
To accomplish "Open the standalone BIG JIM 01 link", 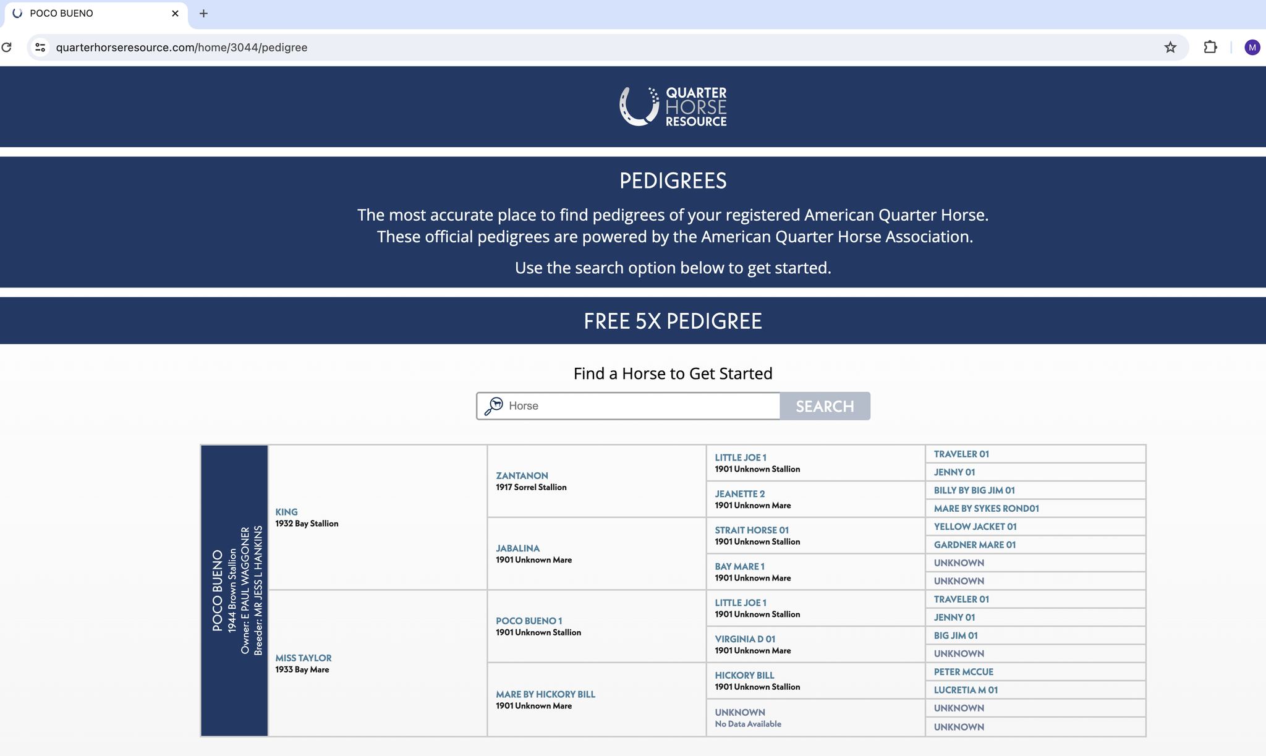I will pyautogui.click(x=956, y=635).
